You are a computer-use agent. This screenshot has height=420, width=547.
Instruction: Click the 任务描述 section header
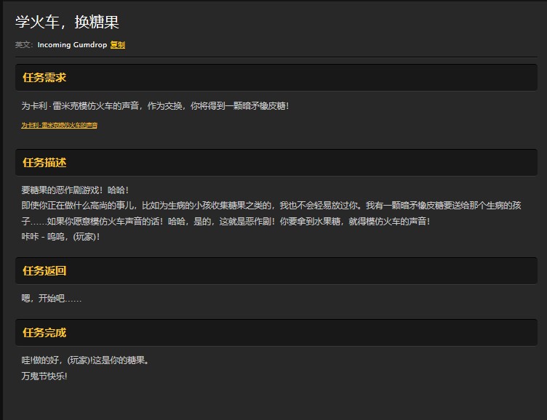point(44,163)
